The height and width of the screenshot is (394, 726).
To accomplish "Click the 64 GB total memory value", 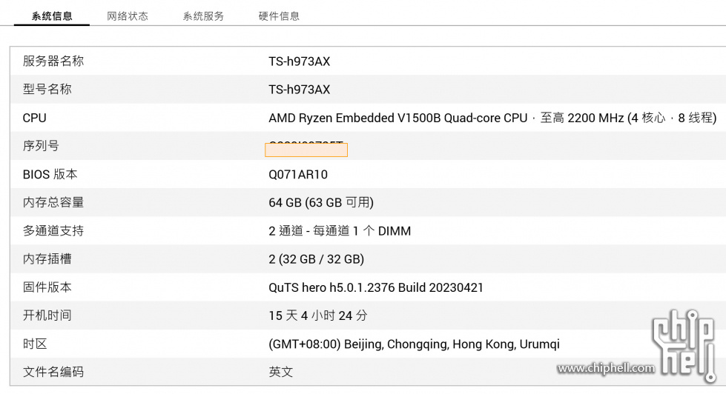I will [321, 202].
